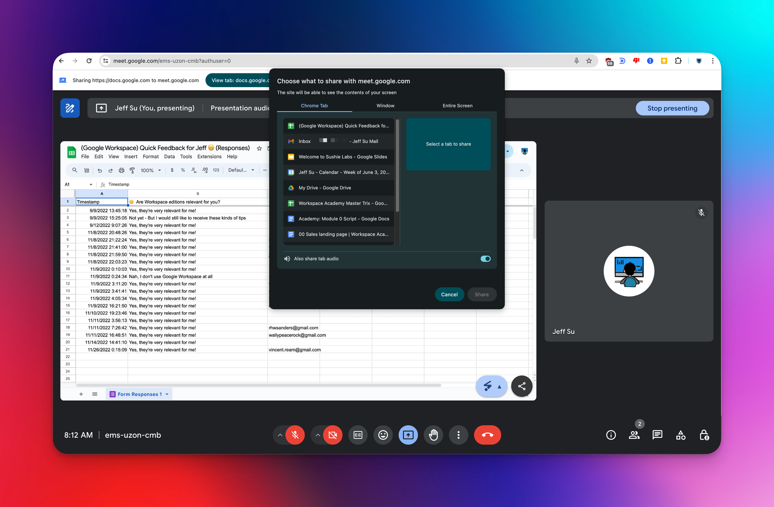This screenshot has height=507, width=774.
Task: Expand audio settings arrow beside microphone
Action: click(x=280, y=435)
